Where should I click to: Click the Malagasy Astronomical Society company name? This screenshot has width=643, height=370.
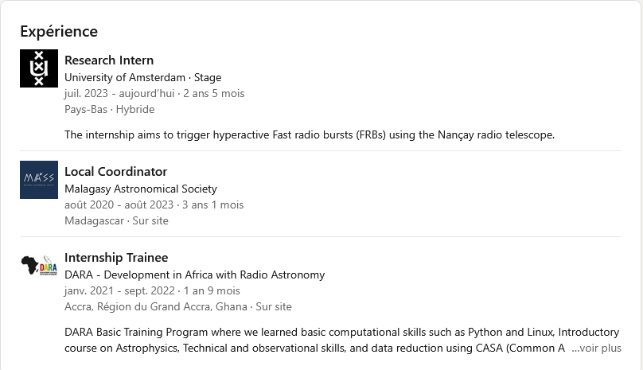click(140, 189)
